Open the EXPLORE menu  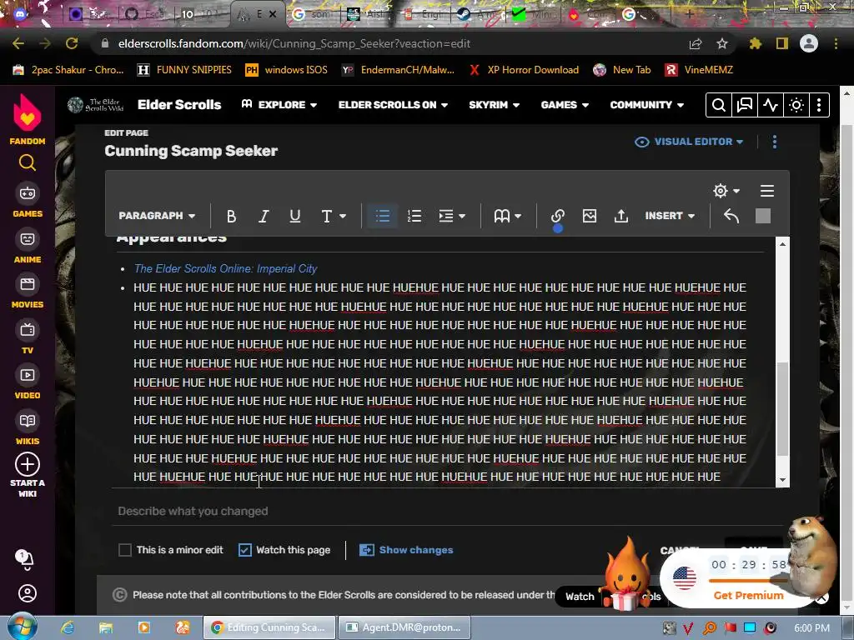tap(279, 104)
